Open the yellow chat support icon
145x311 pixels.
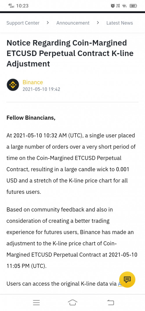127,279
